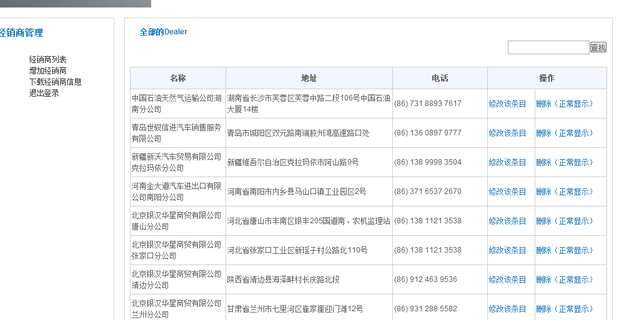Click the 电话 column header
639x320 pixels.
[440, 78]
